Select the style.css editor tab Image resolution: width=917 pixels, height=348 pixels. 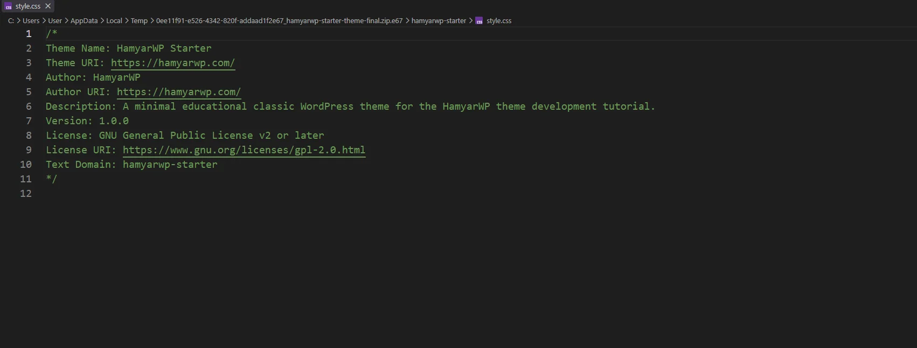(27, 6)
